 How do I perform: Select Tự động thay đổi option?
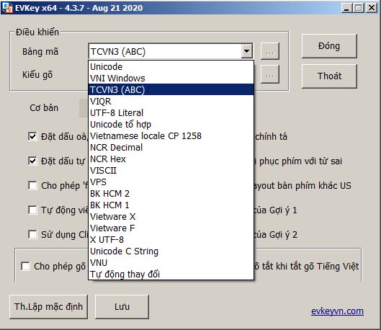click(171, 274)
